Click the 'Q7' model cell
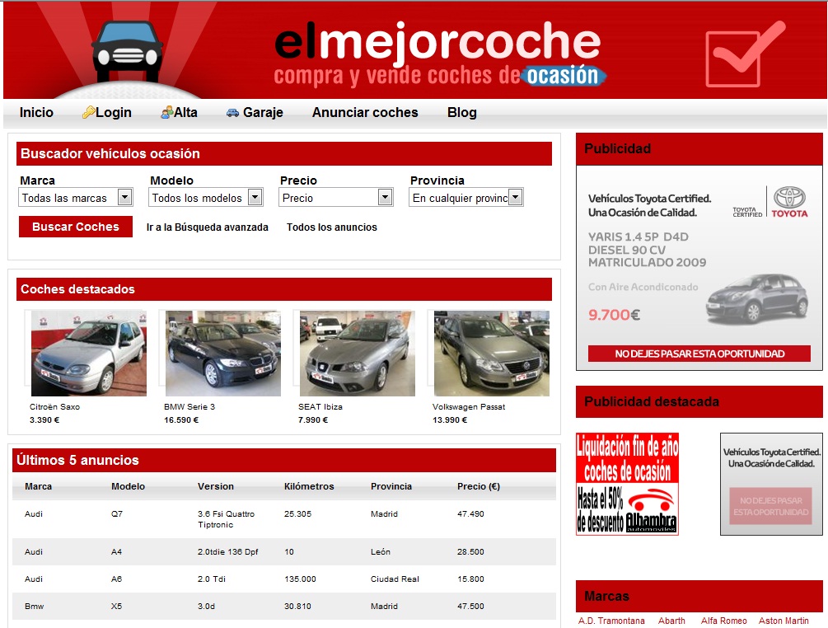The height and width of the screenshot is (628, 828). click(117, 514)
